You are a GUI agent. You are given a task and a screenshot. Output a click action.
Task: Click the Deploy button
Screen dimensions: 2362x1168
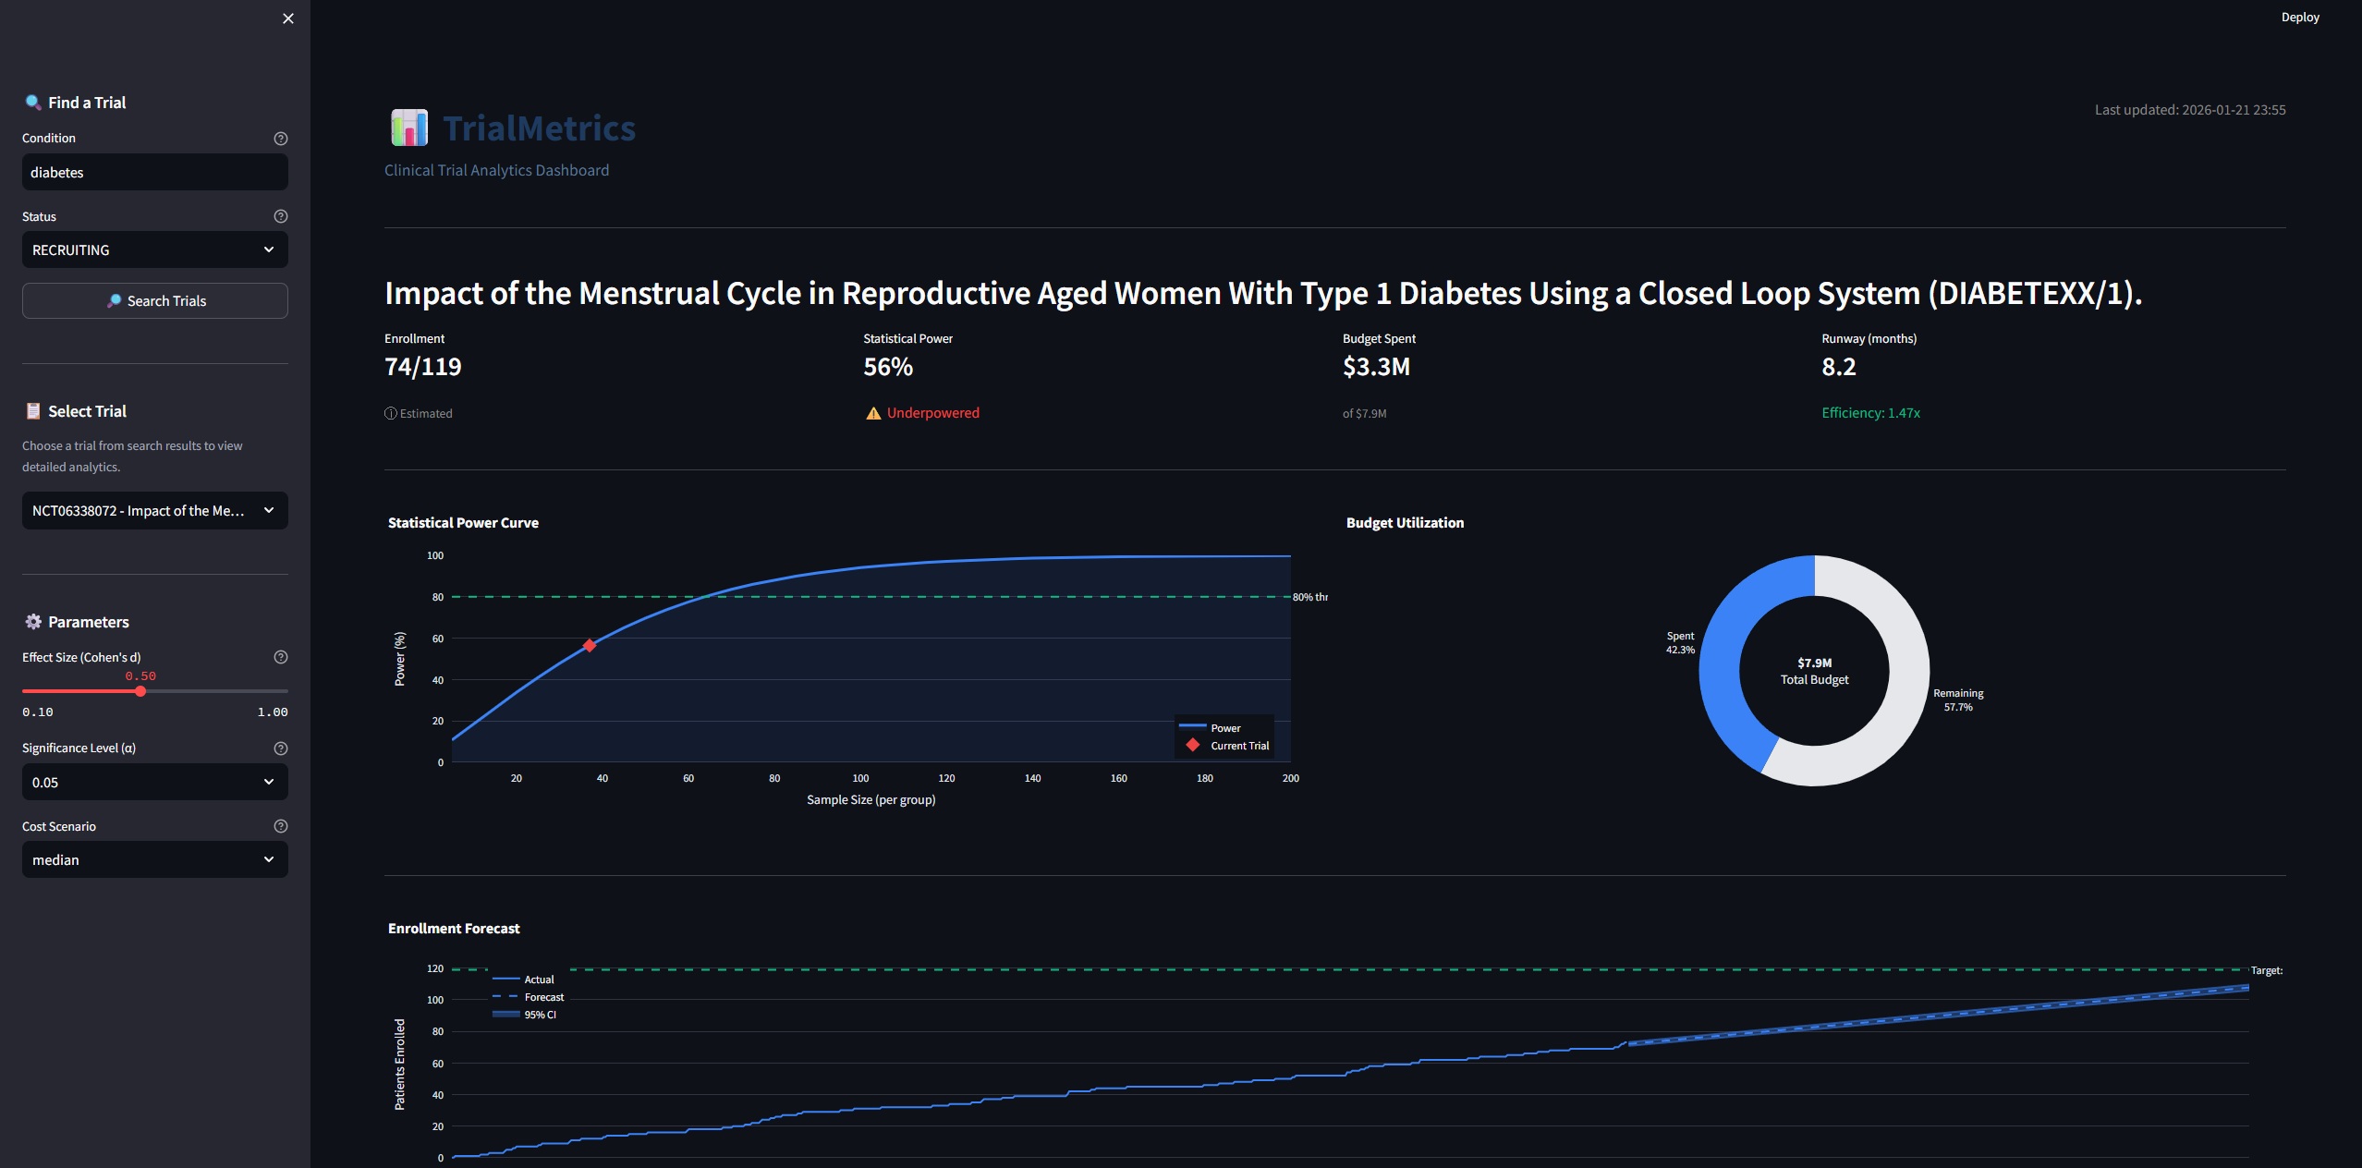(2299, 18)
